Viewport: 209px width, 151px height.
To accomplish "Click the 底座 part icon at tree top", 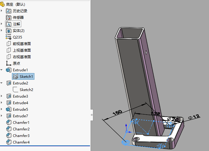I will tap(2, 4).
